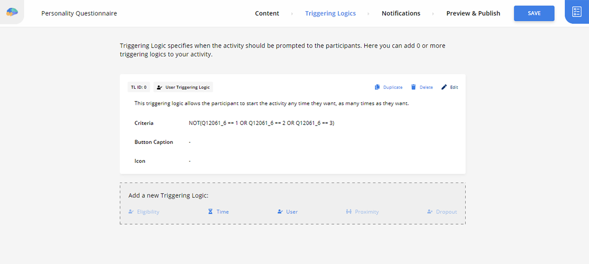Screen dimensions: 589x264
Task: Select the Triggering Logics tab
Action: 330,13
